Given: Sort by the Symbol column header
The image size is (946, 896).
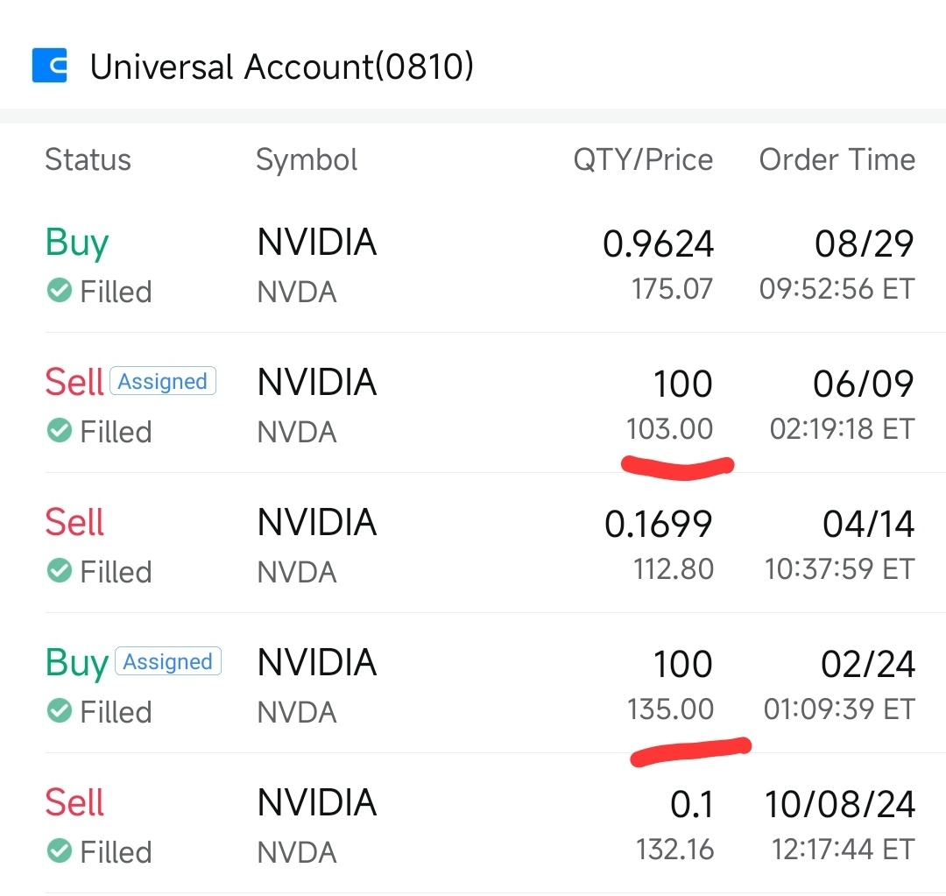Looking at the screenshot, I should (307, 160).
